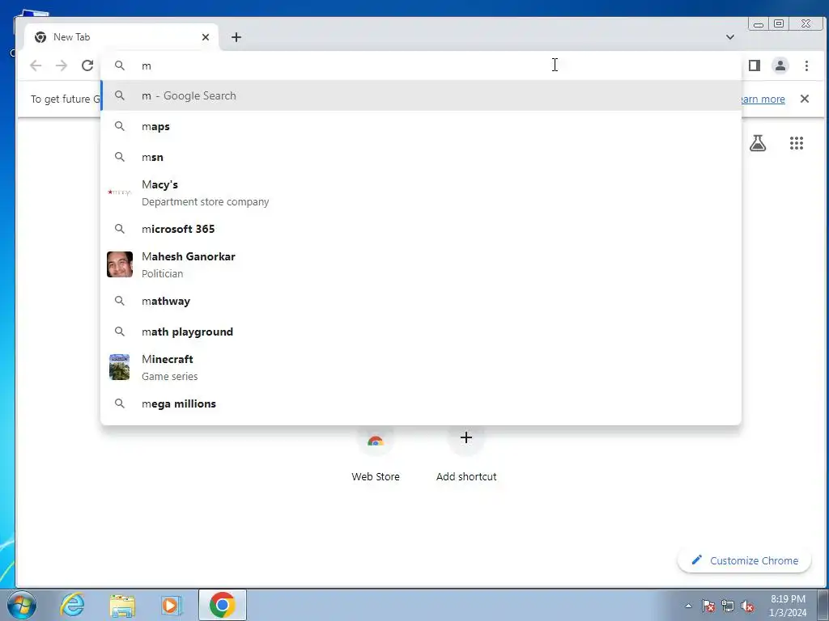Click the Minecraft thumbnail image

120,367
